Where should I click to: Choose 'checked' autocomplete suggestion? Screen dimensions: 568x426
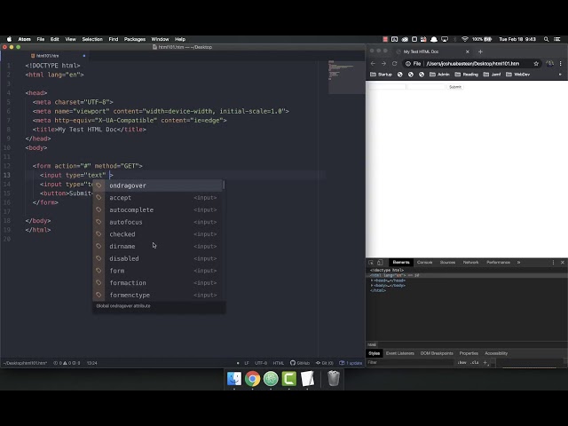(x=158, y=234)
